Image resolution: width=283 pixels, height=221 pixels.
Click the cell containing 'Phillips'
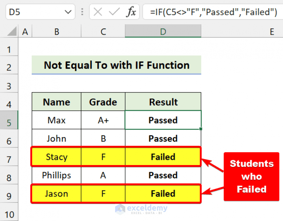[56, 175]
